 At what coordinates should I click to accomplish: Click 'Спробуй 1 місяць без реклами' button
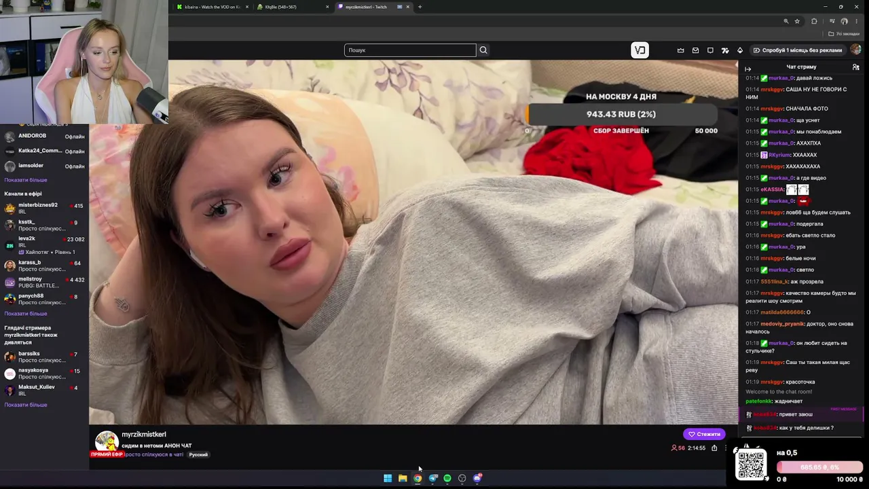point(797,50)
